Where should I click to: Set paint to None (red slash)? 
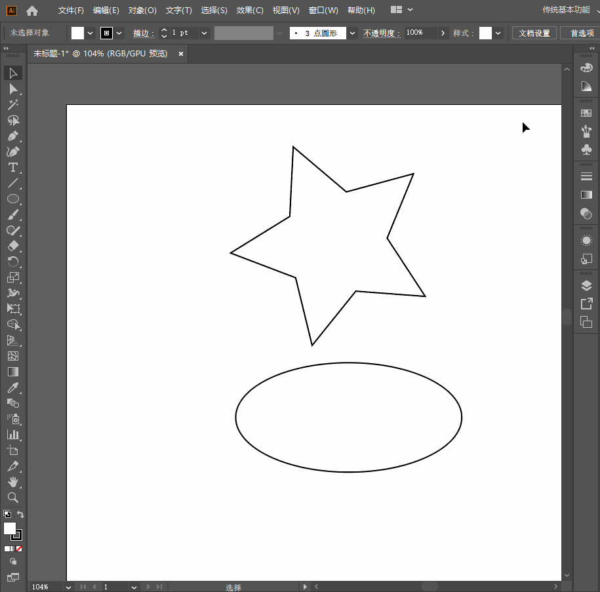point(19,549)
